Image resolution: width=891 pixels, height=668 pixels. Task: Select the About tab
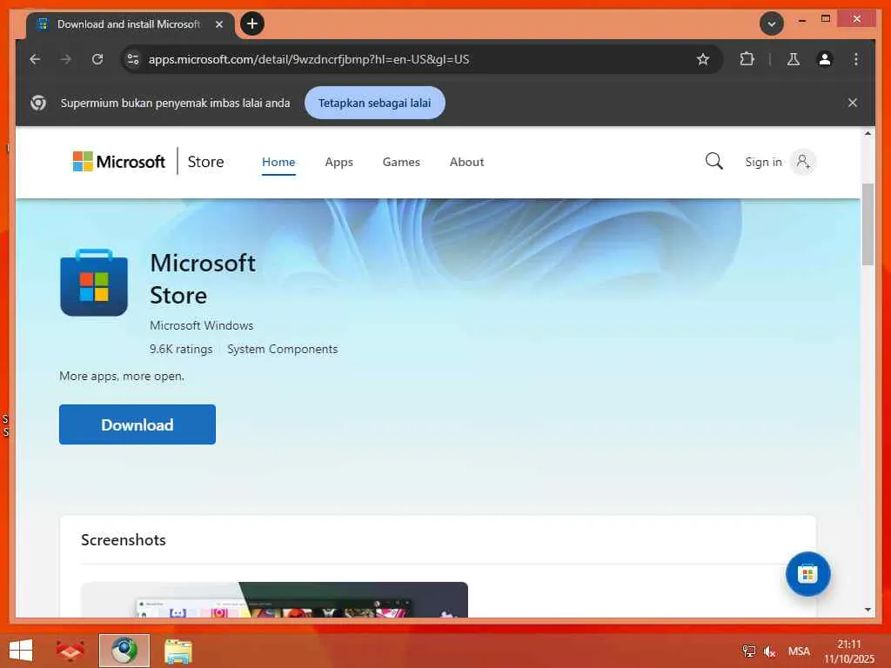(x=466, y=162)
